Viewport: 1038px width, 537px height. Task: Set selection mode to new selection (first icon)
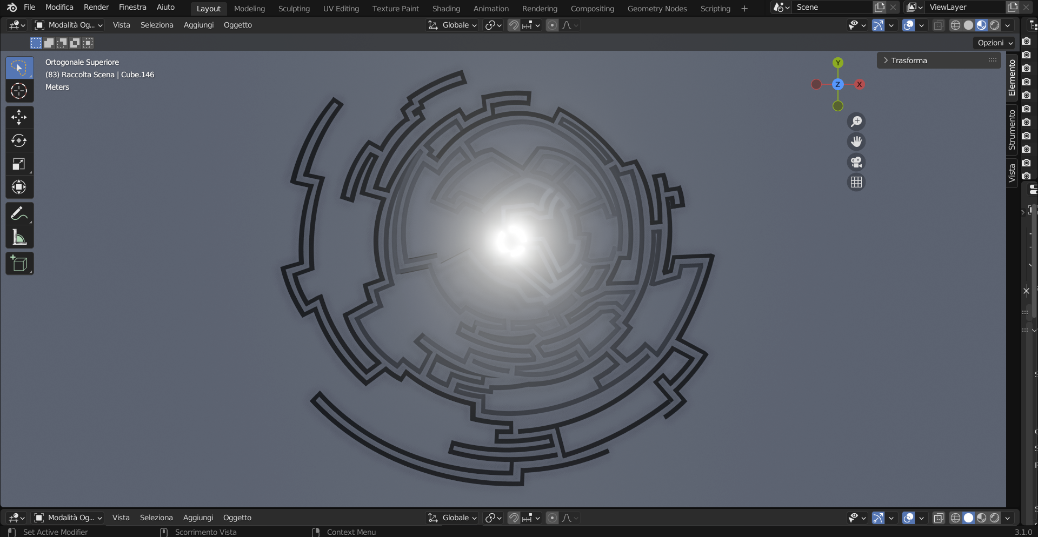pos(36,43)
